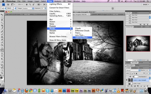Click Convert for Smart Filters

60,8
